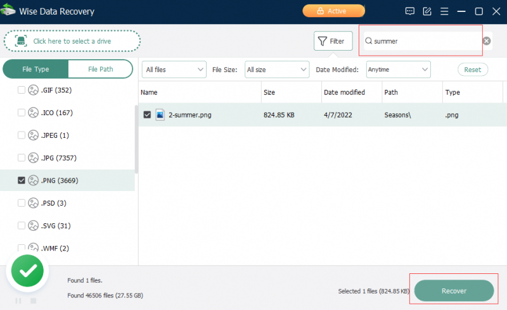The width and height of the screenshot is (507, 310).
Task: Open the feedback chat icon in title bar
Action: click(x=409, y=11)
